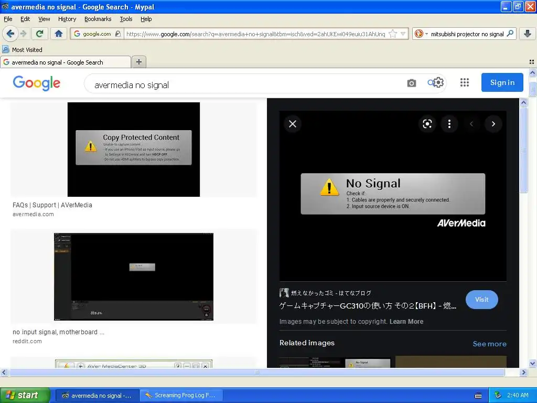Open first related image thumbnail
The image size is (537, 403).
coord(335,363)
